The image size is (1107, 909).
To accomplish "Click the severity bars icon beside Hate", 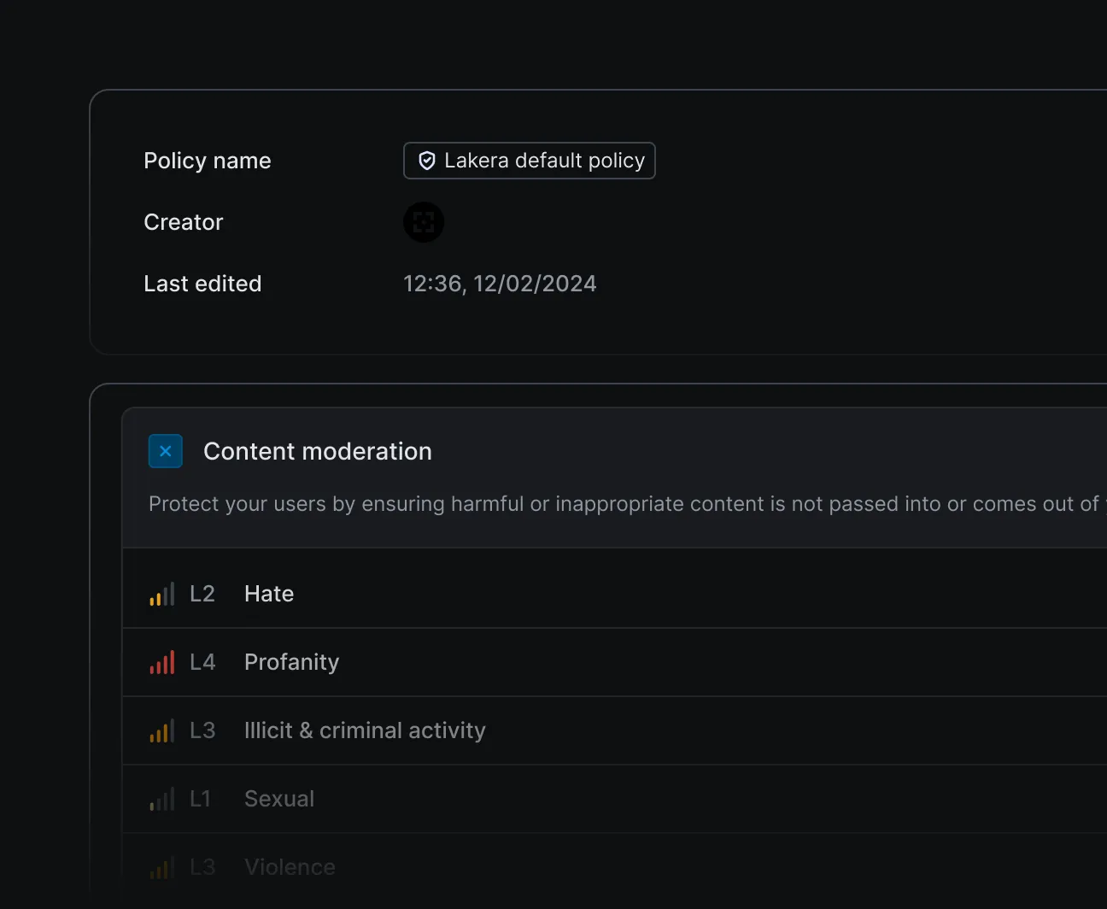I will tap(161, 594).
